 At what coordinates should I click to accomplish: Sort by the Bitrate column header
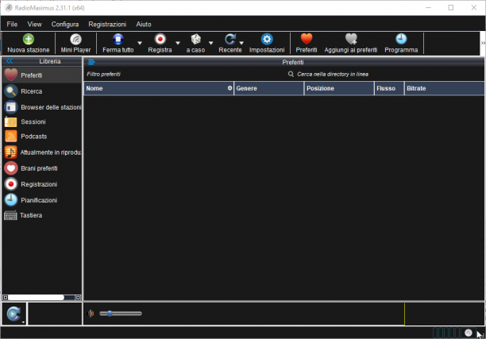coord(444,88)
